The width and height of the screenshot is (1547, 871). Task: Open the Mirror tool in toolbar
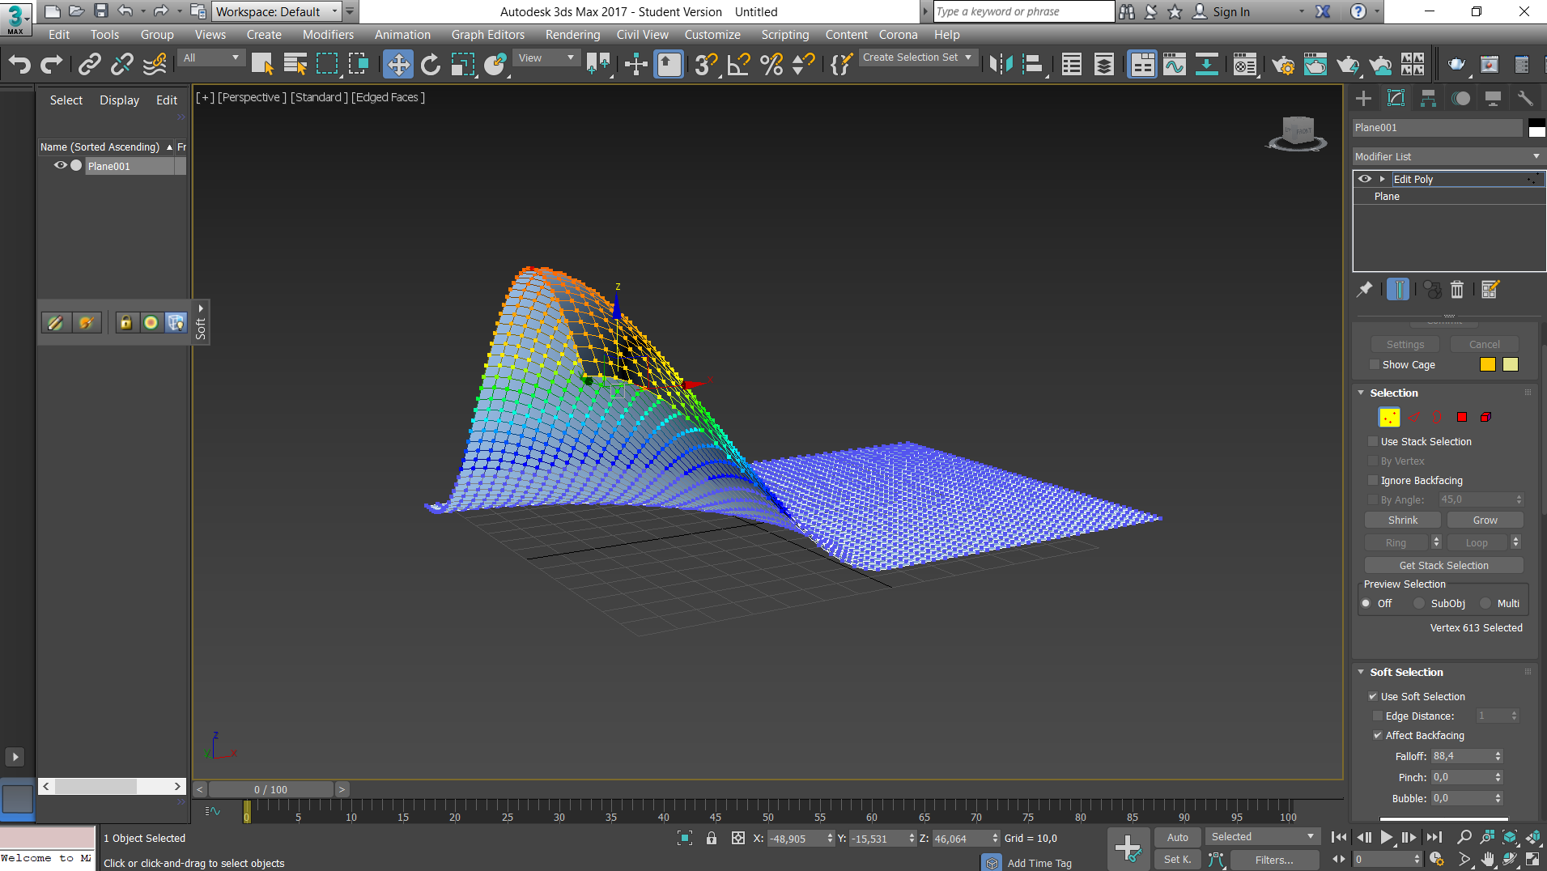click(1001, 65)
